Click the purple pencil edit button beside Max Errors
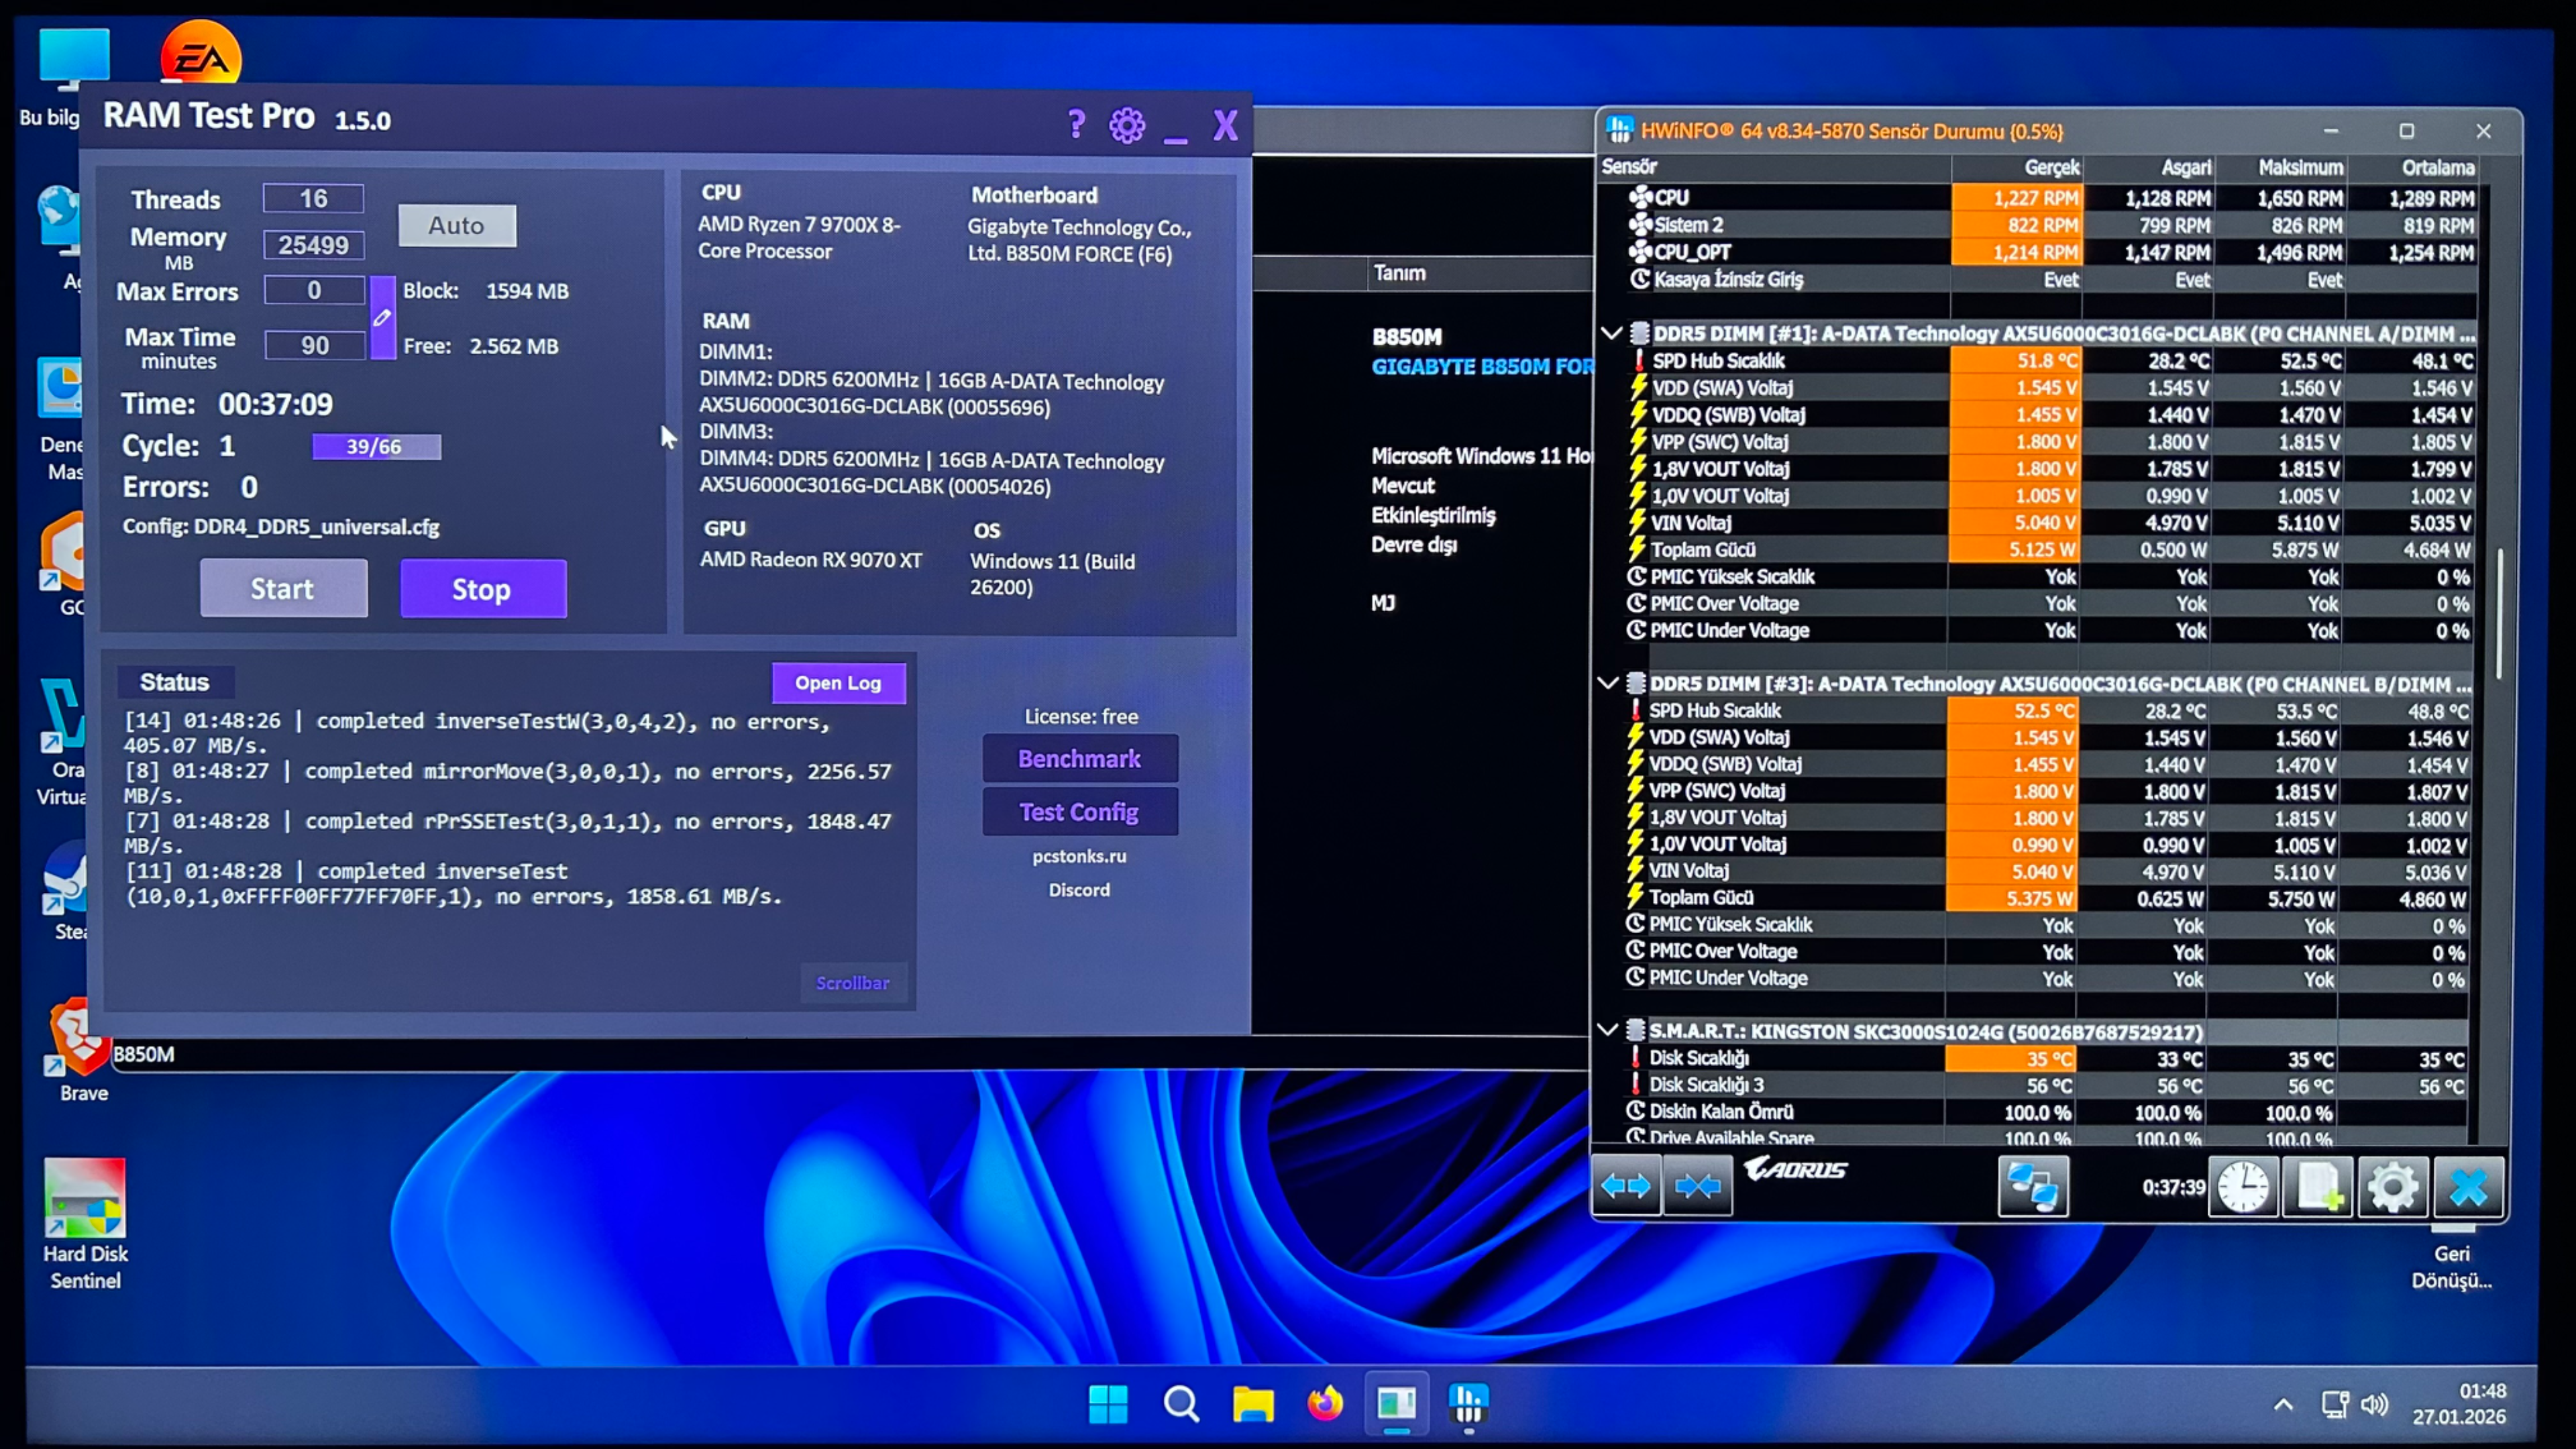The width and height of the screenshot is (2576, 1449). (382, 318)
